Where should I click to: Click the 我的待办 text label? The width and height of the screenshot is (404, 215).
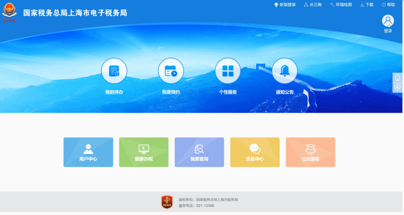coord(114,92)
